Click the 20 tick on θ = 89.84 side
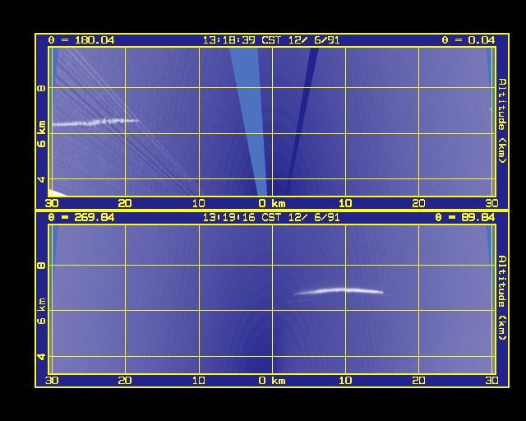 tap(418, 381)
